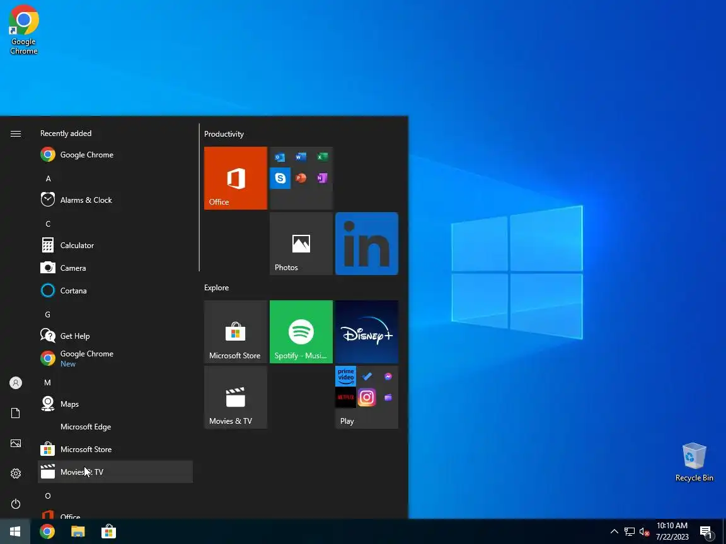
Task: Jump to letter A section header
Action: point(48,179)
